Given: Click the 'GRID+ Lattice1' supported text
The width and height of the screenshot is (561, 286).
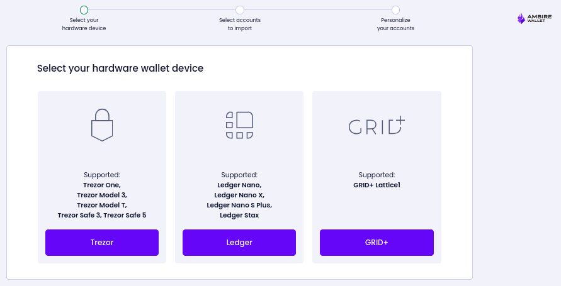Looking at the screenshot, I should point(377,185).
